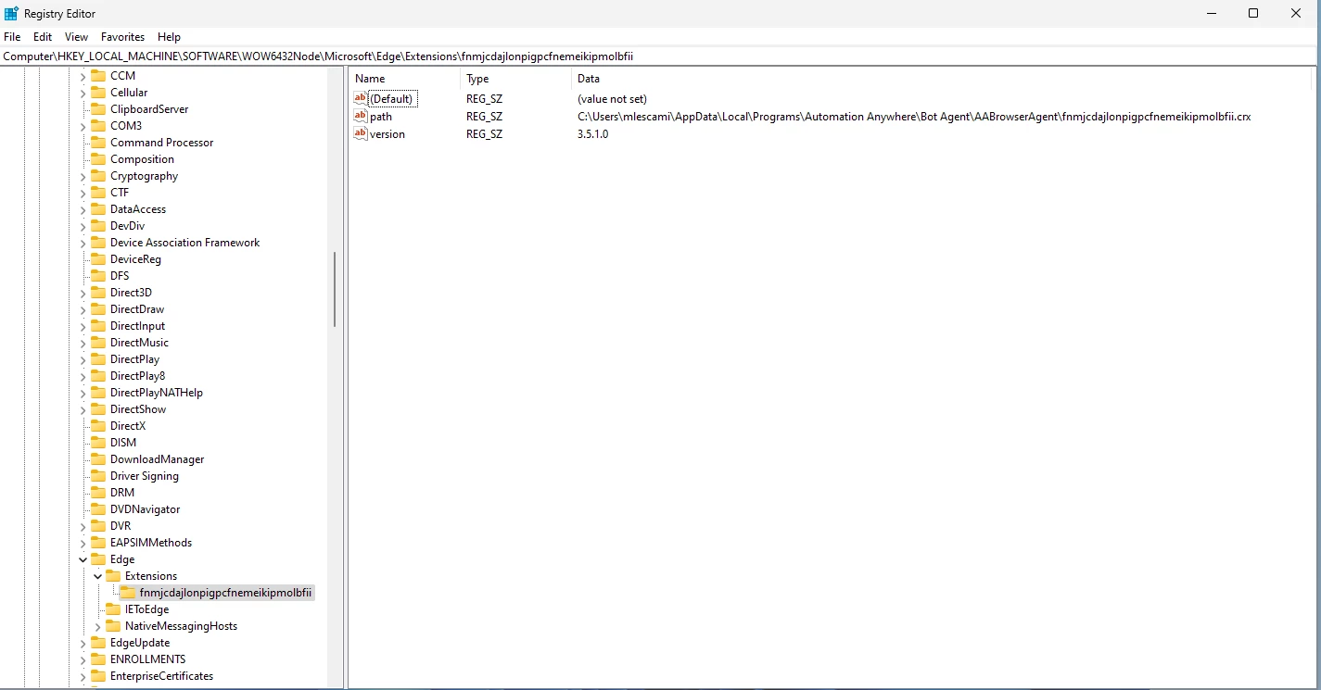Click the DirectMusic folder icon

click(x=98, y=343)
